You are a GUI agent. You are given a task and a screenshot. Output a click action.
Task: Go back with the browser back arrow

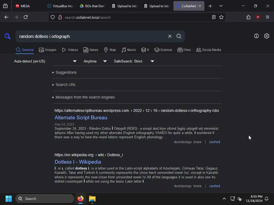(6, 17)
